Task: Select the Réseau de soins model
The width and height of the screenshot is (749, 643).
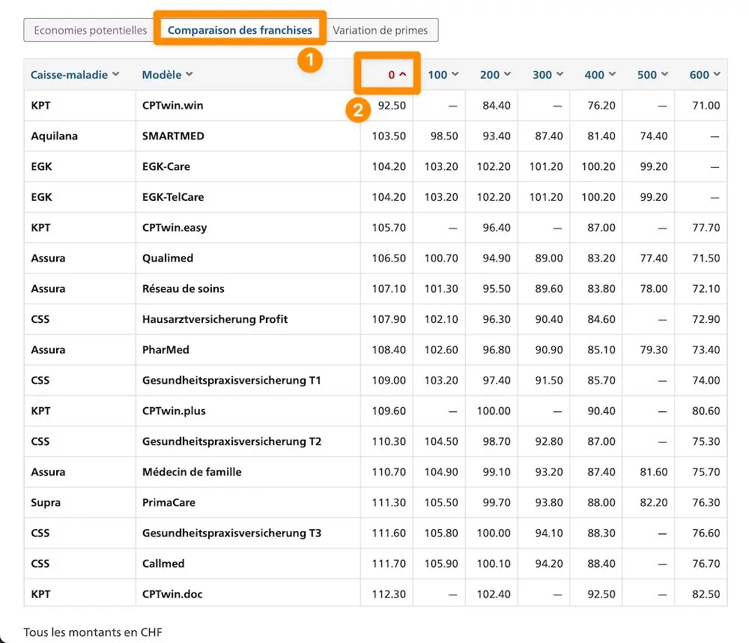Action: 183,289
